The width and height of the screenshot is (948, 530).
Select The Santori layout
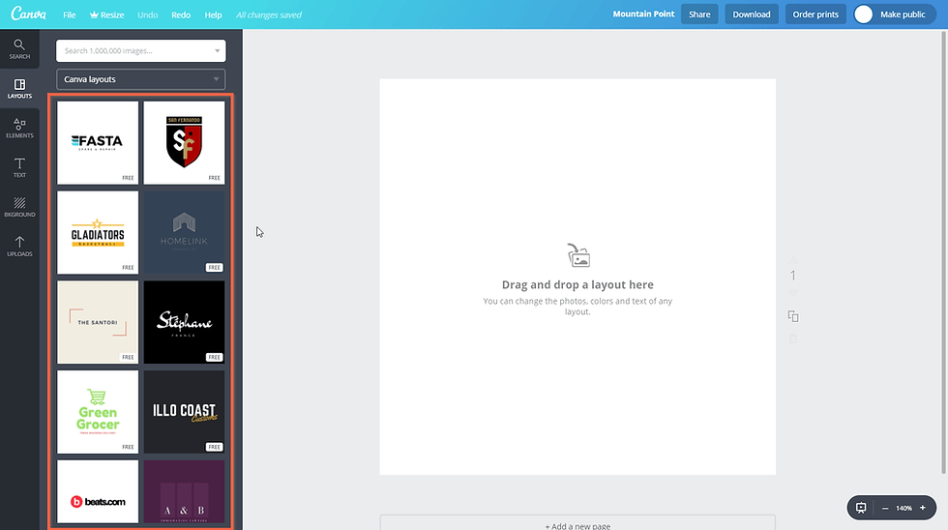click(98, 322)
